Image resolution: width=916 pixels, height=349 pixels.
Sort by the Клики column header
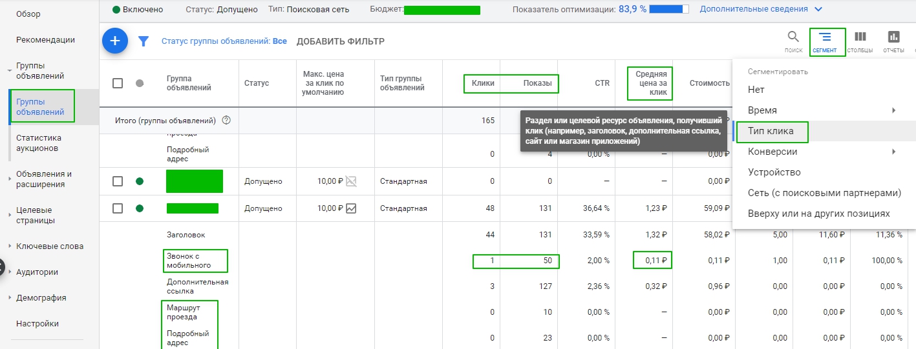[483, 83]
